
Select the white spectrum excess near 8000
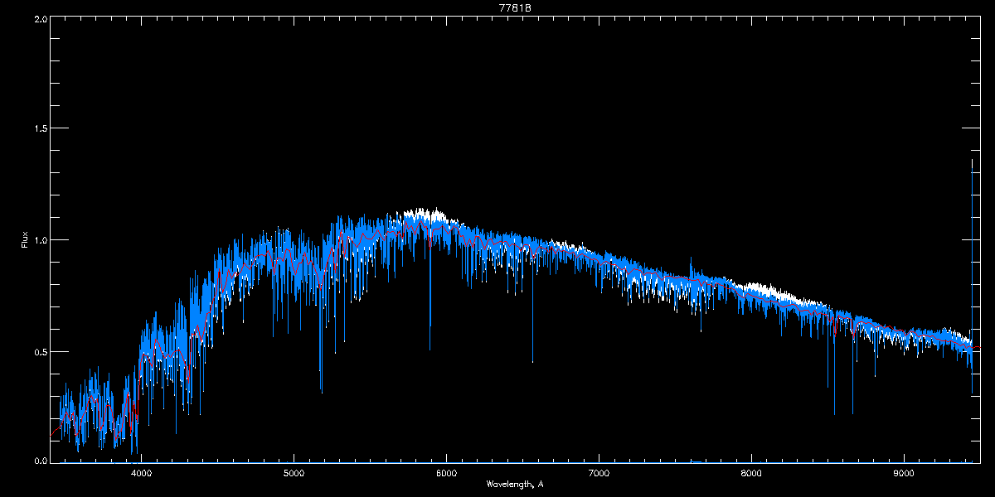[x=767, y=291]
